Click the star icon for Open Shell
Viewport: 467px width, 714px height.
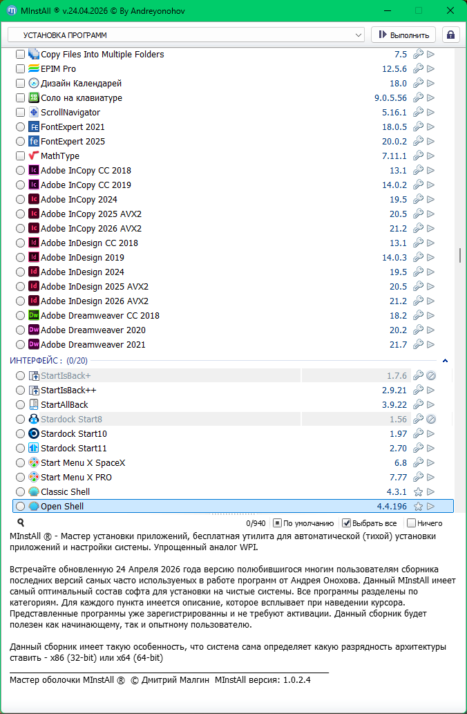[417, 507]
